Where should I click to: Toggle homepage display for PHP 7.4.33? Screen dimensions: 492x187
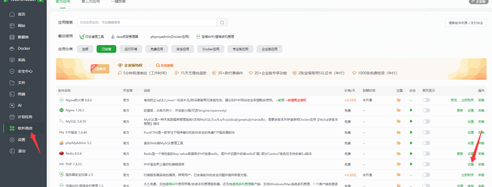[x=426, y=164]
